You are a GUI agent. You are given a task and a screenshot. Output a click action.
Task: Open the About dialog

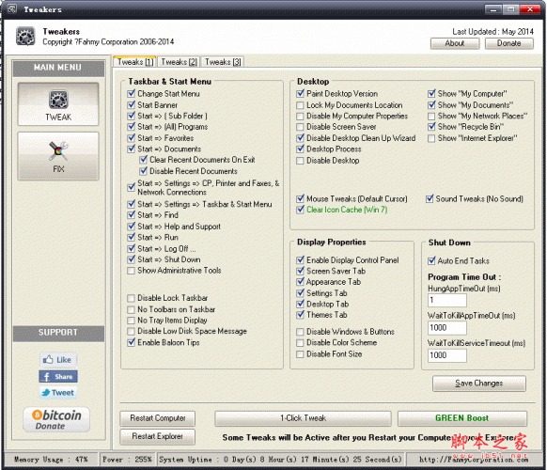point(455,43)
